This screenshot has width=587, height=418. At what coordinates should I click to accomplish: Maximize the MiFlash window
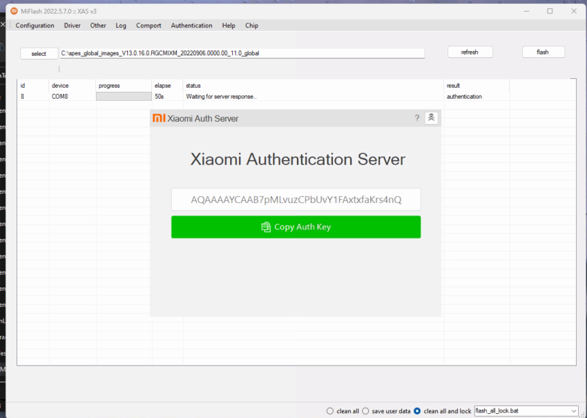550,11
